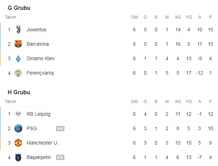This screenshot has width=218, height=166.
Task: Select the Ferençvaroş team name
Action: (40, 73)
